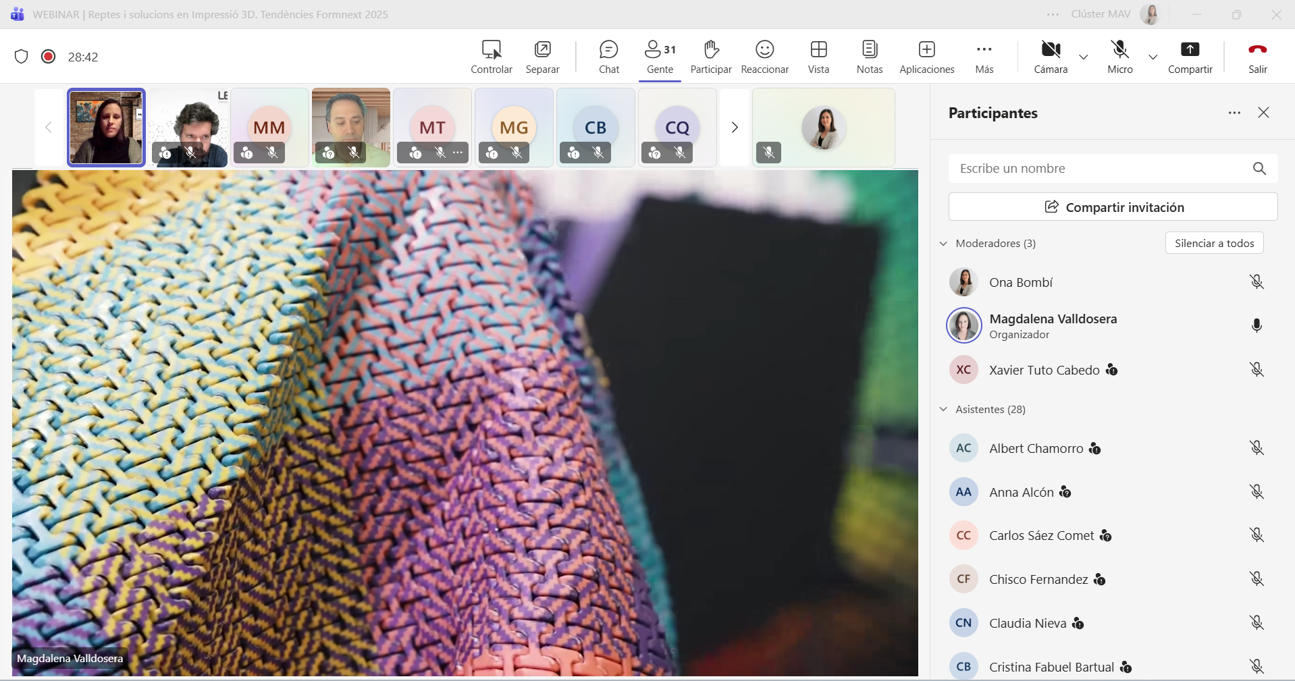Toggle the Cámara on
The image size is (1295, 681).
tap(1051, 57)
